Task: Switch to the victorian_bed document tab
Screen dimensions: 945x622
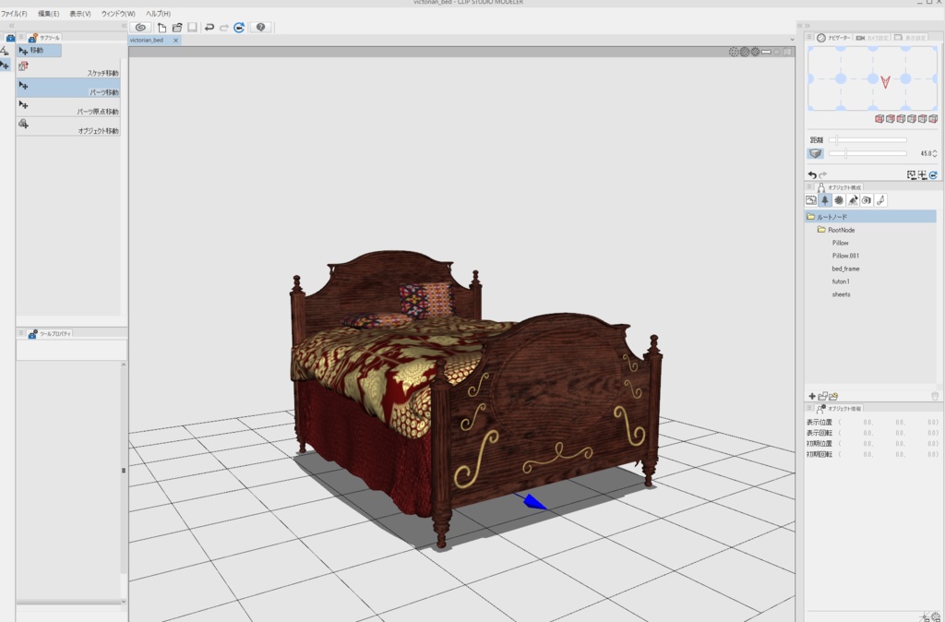Action: tap(148, 40)
